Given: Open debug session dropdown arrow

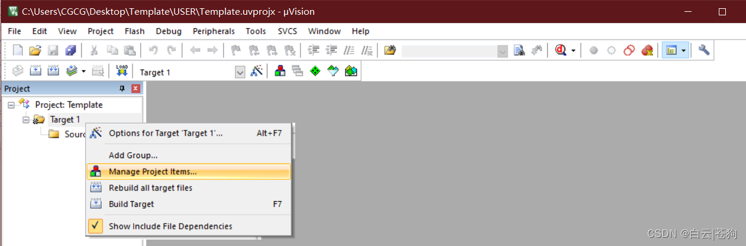Looking at the screenshot, I should point(573,51).
